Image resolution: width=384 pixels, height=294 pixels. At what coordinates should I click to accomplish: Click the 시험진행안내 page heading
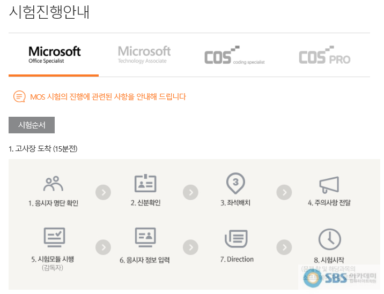click(49, 12)
